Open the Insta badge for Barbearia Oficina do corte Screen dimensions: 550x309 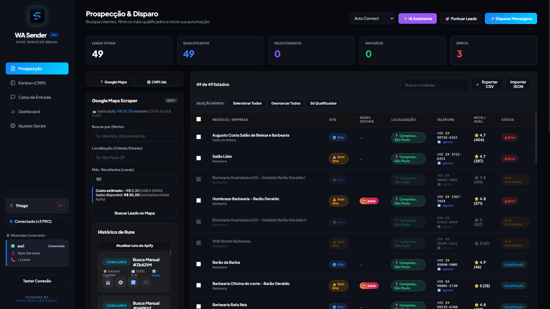369,286
